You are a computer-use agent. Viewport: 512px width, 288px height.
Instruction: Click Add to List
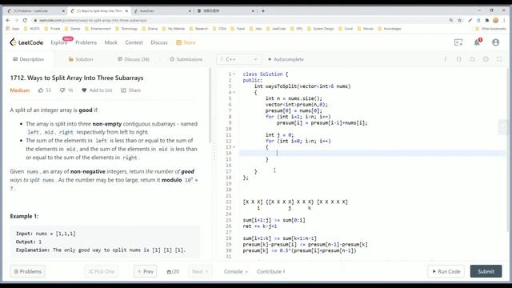tap(97, 90)
